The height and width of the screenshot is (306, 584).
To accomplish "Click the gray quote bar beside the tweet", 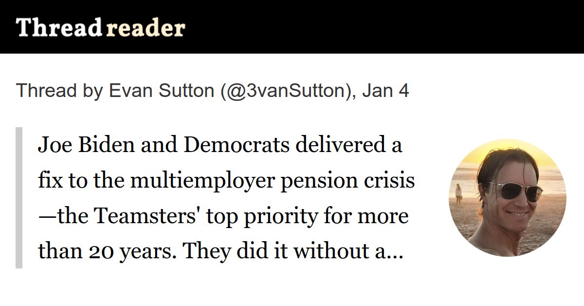I will [19, 197].
